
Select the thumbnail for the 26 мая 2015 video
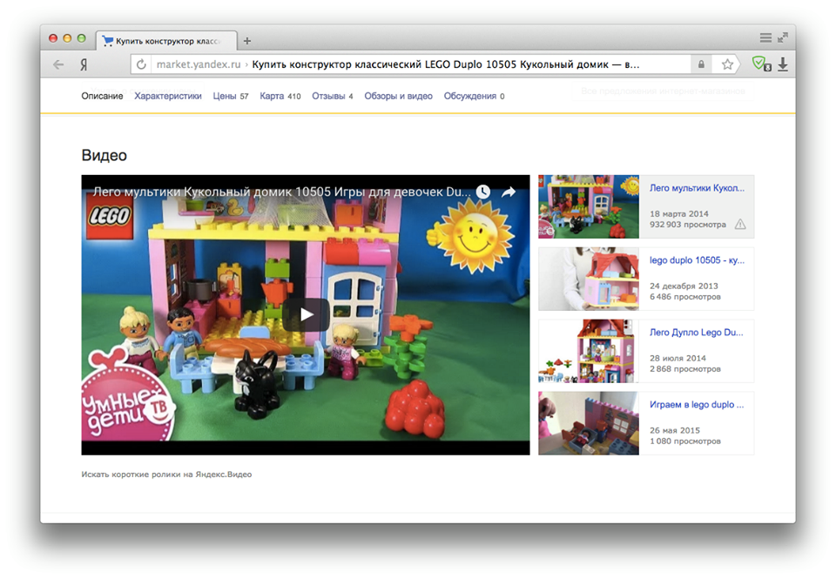(589, 423)
